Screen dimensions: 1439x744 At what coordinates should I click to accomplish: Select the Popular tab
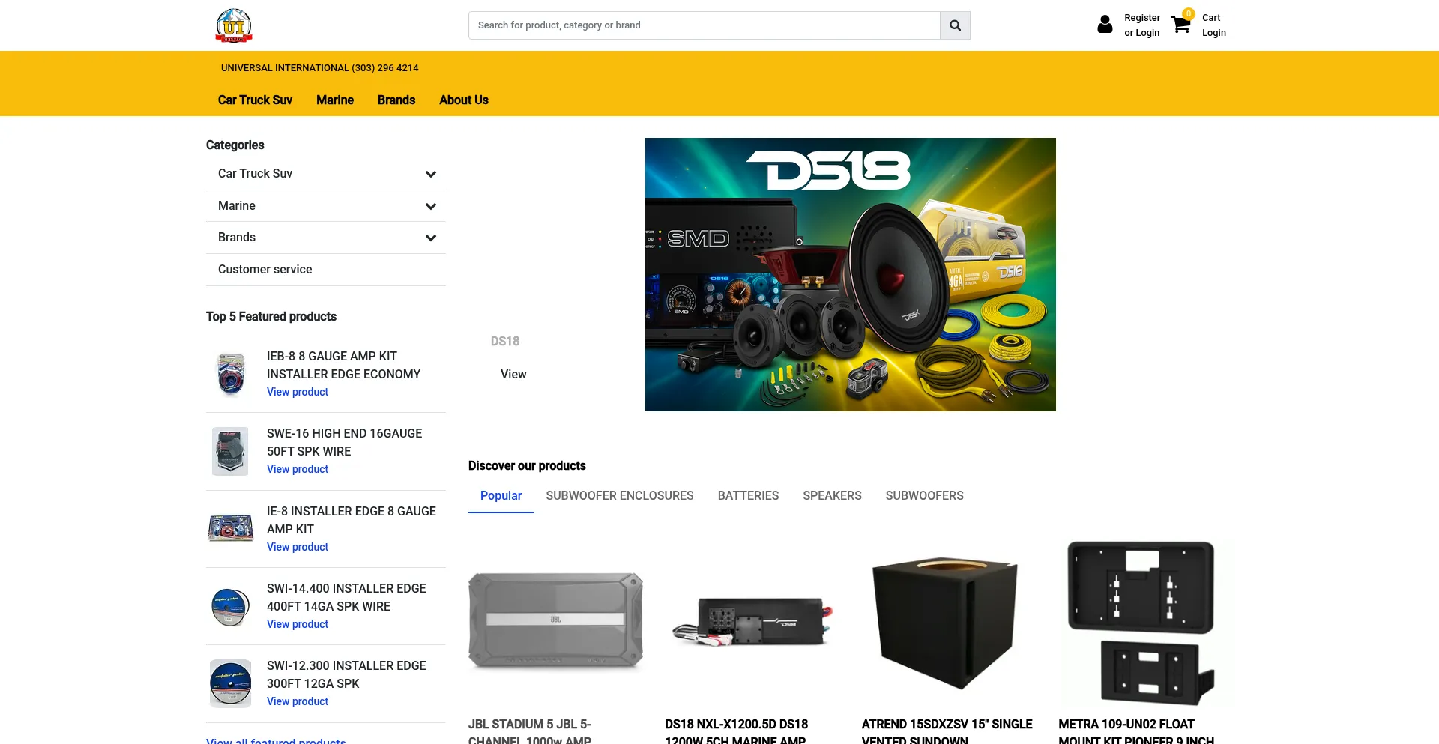coord(501,495)
